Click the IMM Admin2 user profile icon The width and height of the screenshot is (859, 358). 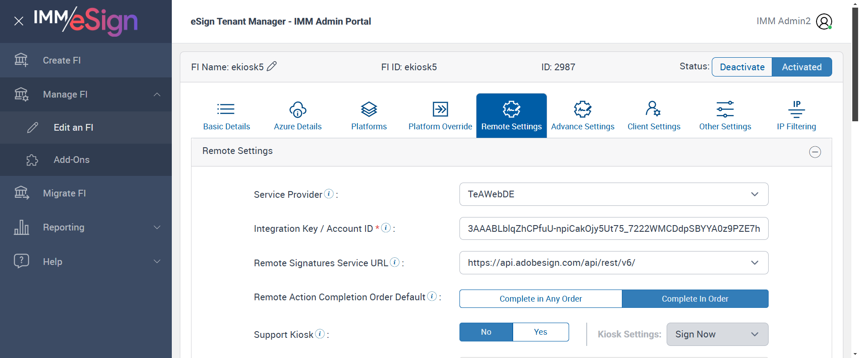[824, 21]
